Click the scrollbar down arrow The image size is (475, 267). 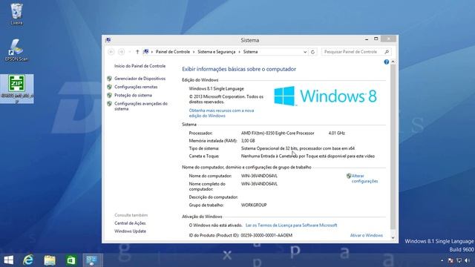[x=393, y=238]
